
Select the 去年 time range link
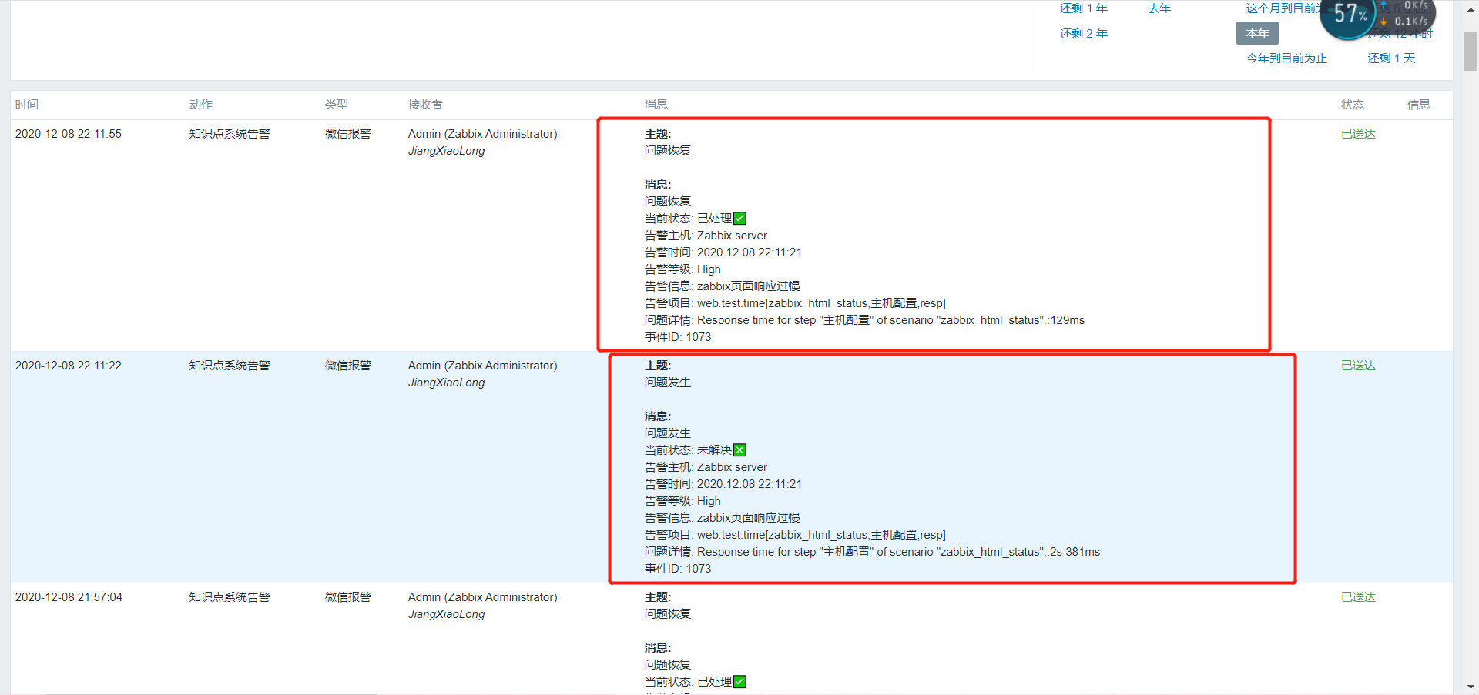1159,8
